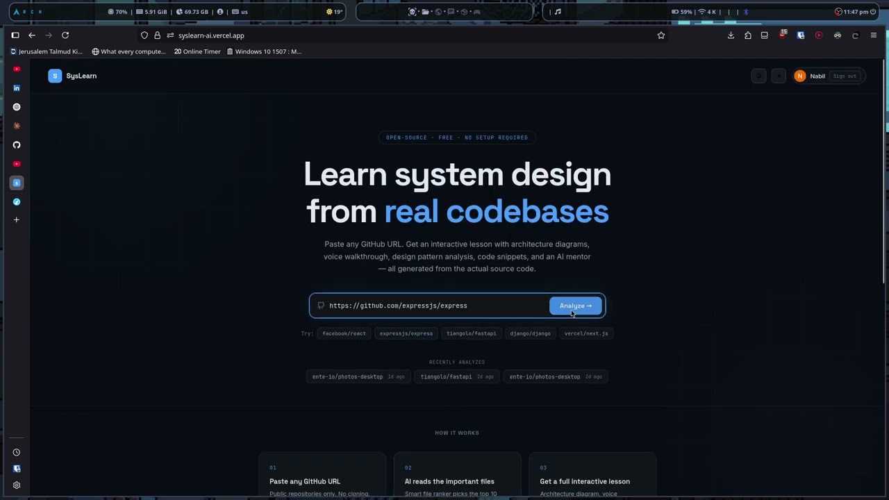Open the Bitwarden icon in the bottom sidebar
The width and height of the screenshot is (889, 500).
[17, 469]
